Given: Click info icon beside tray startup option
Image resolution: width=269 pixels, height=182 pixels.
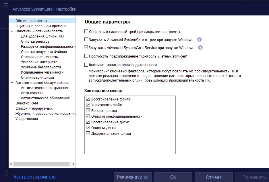Looking at the screenshot, I should (199, 39).
